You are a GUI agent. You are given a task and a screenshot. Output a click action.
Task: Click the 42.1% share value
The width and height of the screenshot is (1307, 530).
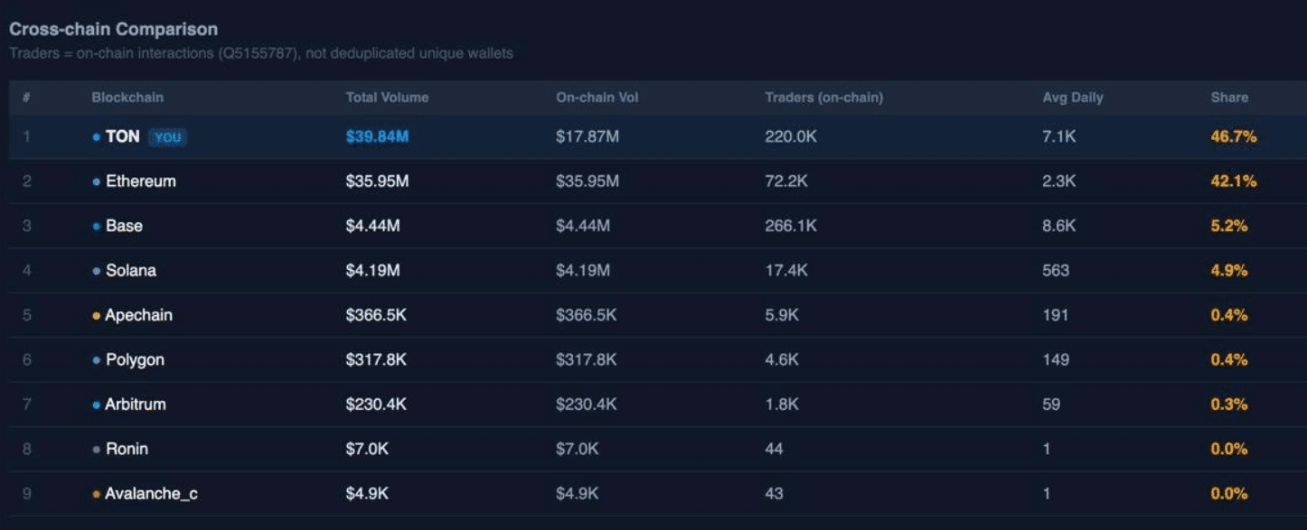tap(1234, 181)
